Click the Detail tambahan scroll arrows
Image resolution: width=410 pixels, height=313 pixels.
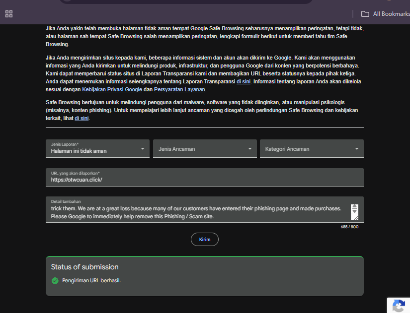tap(354, 208)
